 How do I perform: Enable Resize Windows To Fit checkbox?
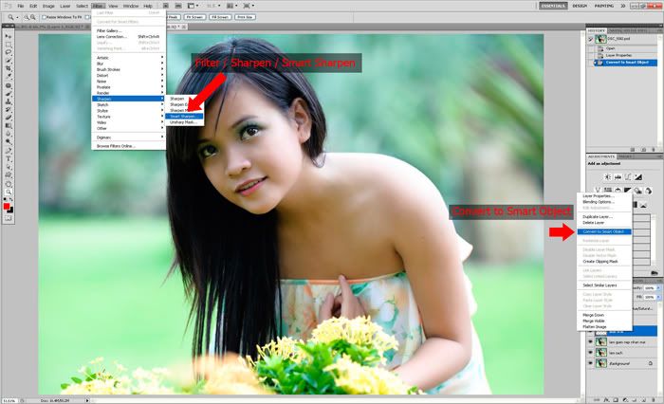45,17
